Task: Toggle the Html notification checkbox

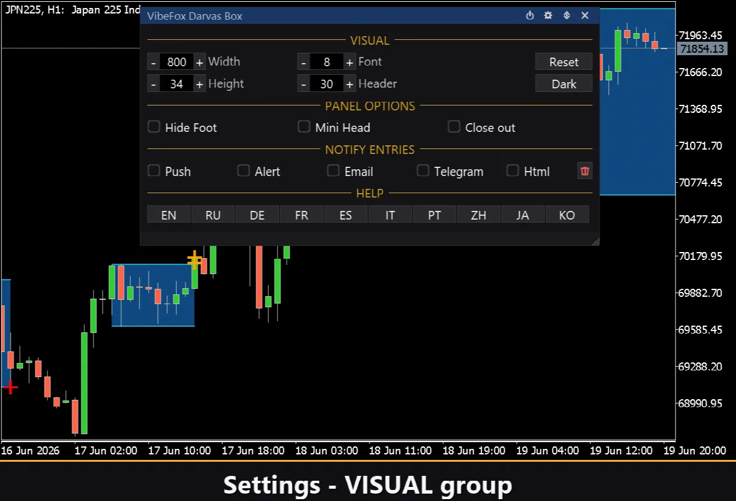Action: pyautogui.click(x=513, y=170)
